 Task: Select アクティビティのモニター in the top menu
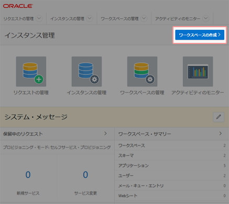pyautogui.click(x=178, y=19)
